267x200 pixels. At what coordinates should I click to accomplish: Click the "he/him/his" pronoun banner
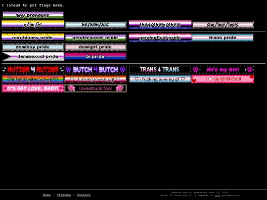95,25
